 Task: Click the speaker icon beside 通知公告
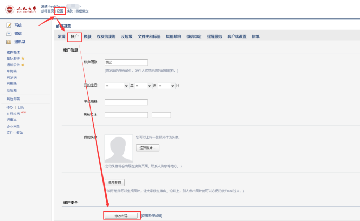(x=23, y=65)
